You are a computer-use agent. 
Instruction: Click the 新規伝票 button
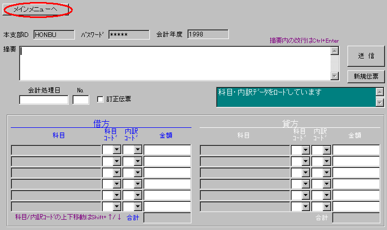(x=365, y=76)
